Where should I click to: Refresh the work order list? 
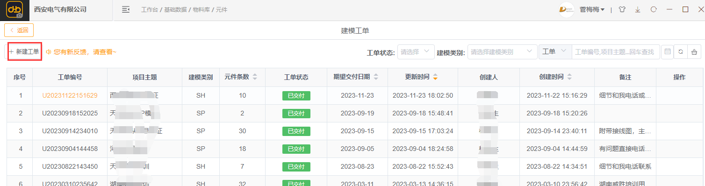pos(681,52)
